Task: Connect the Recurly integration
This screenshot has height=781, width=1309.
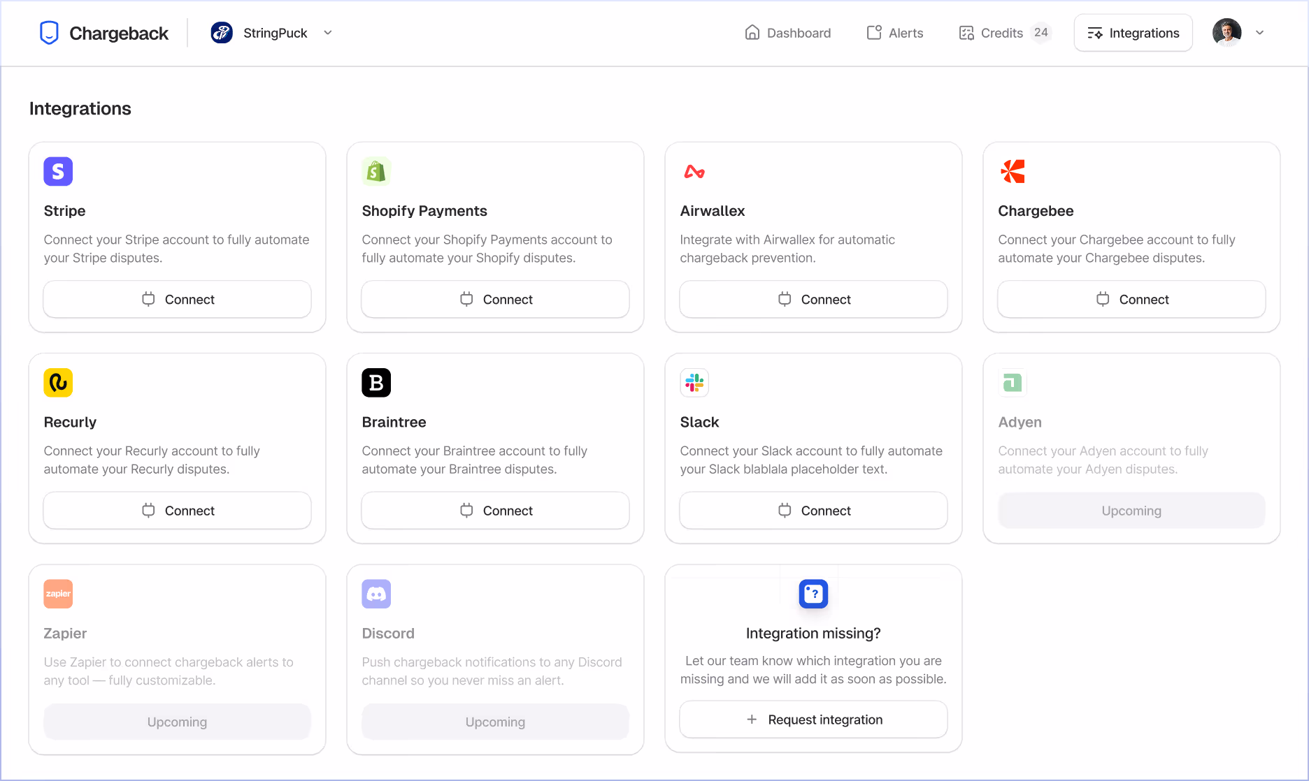Action: 177,511
